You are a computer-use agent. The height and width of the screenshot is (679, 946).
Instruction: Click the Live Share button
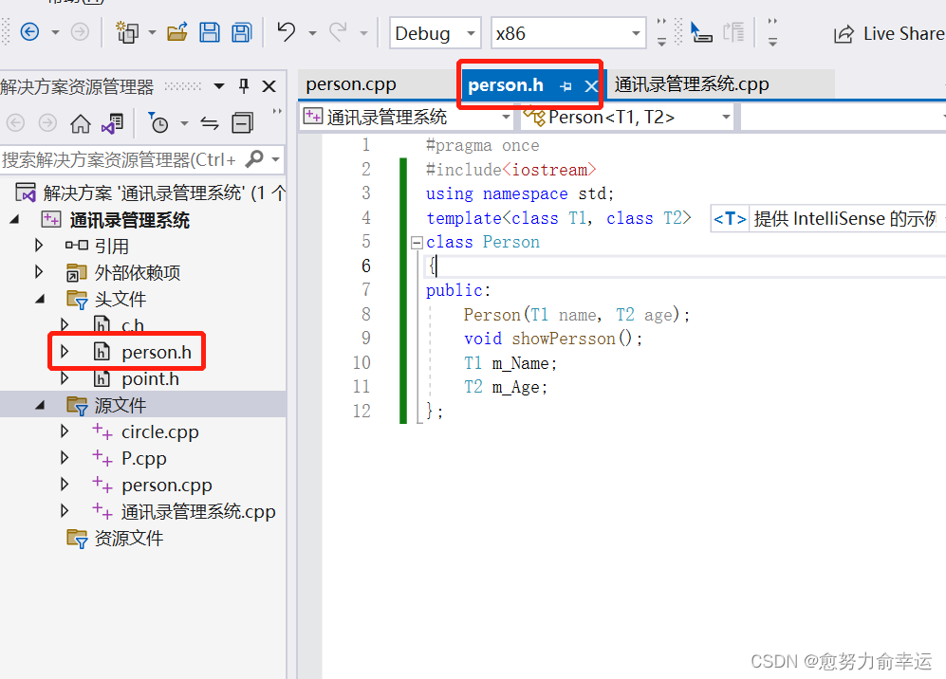(889, 34)
